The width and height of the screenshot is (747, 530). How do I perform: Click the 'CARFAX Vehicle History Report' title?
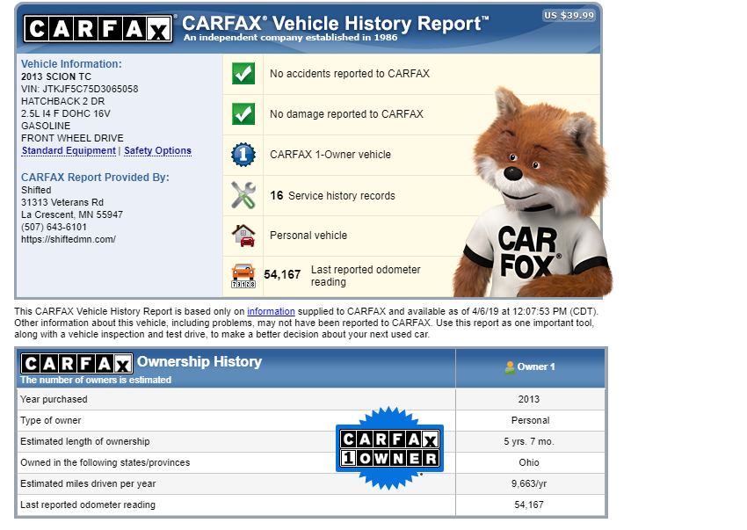pos(336,23)
